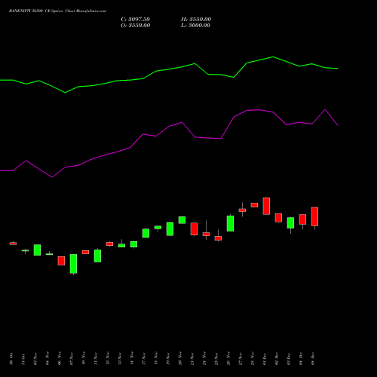Select the close value C: 3097.50
Screen dimensions: 377x377
click(x=135, y=20)
